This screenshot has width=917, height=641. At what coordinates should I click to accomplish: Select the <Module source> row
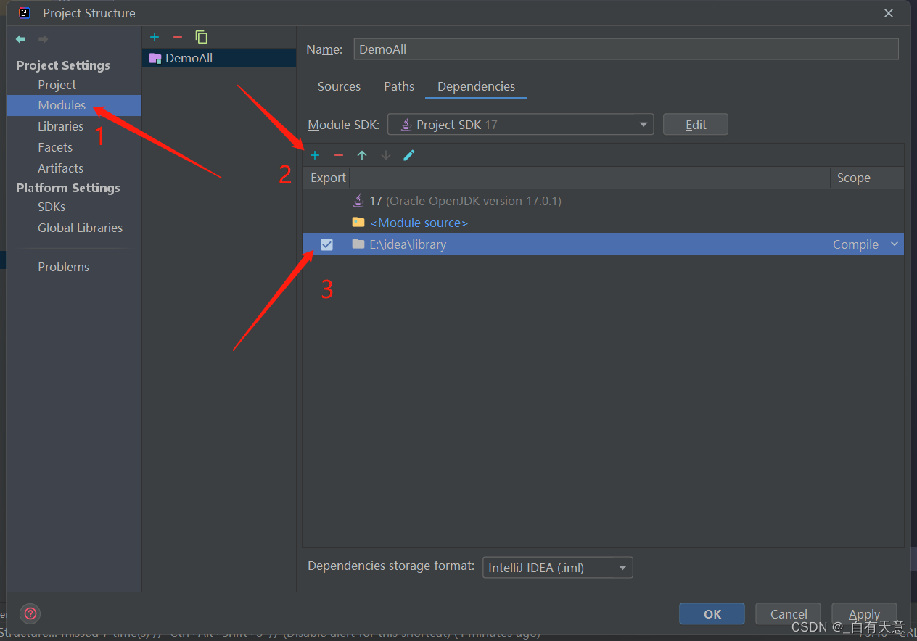coord(604,223)
